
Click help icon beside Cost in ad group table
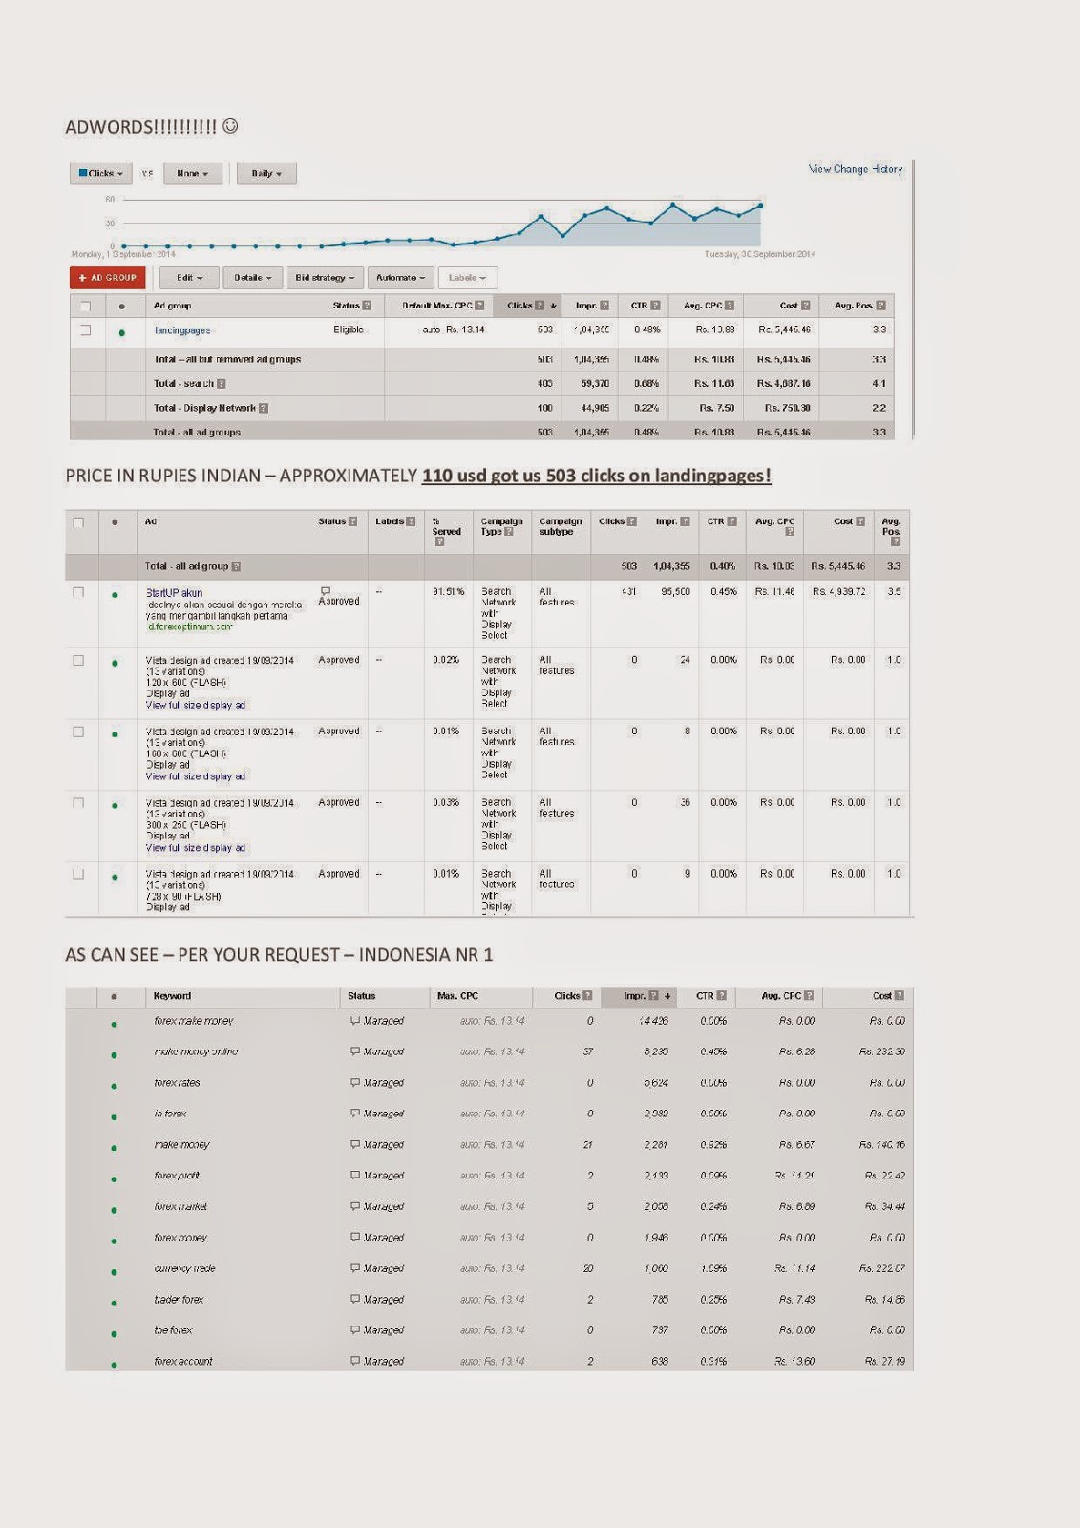pos(805,306)
